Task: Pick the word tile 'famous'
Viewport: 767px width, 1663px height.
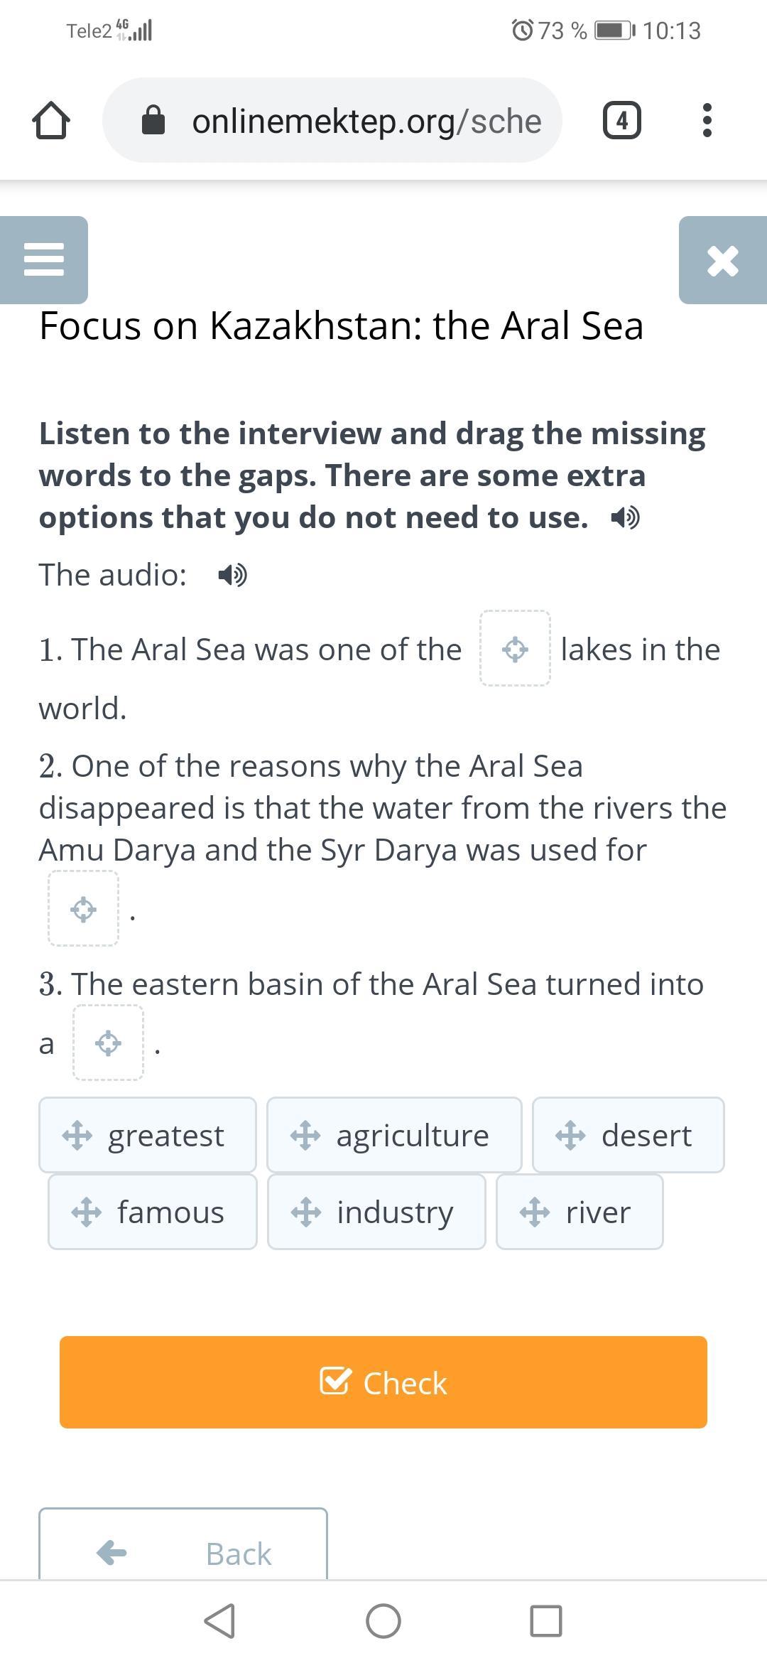Action: 153,1212
